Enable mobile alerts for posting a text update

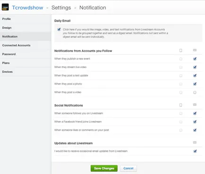pyautogui.click(x=181, y=76)
